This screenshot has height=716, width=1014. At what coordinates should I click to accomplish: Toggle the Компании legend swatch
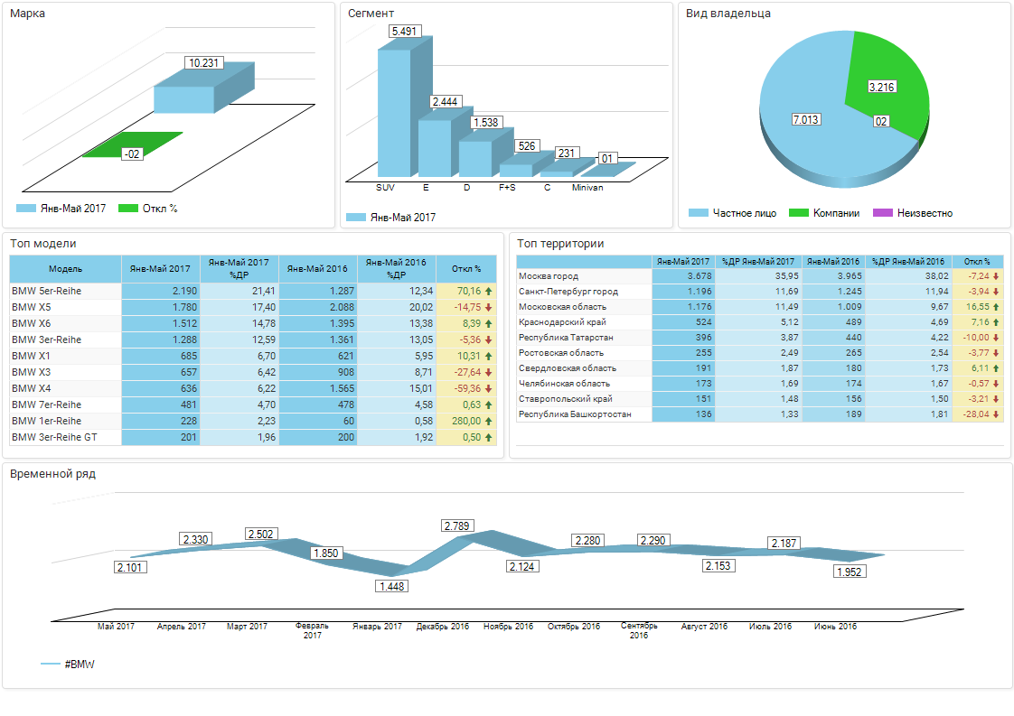tap(798, 213)
